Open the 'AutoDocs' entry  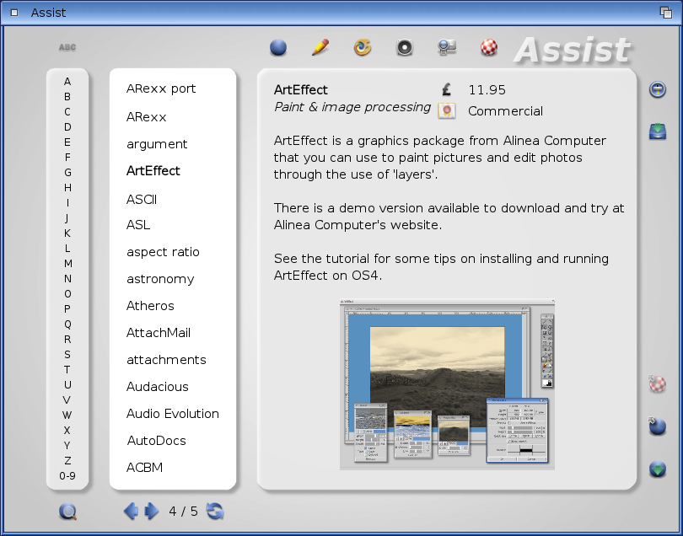pos(156,441)
